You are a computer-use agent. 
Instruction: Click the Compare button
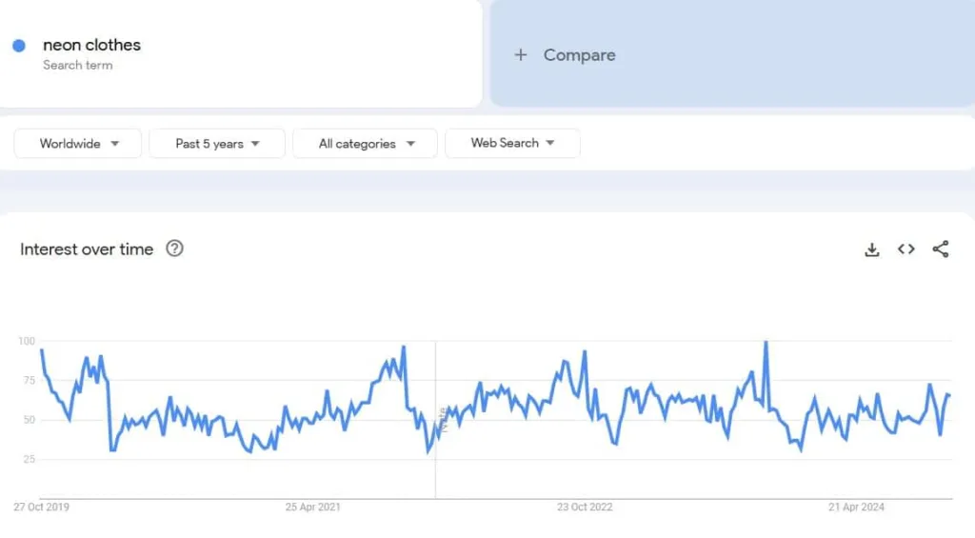(579, 55)
